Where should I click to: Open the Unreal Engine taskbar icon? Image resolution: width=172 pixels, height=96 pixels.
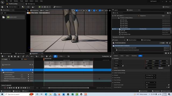(81, 94)
